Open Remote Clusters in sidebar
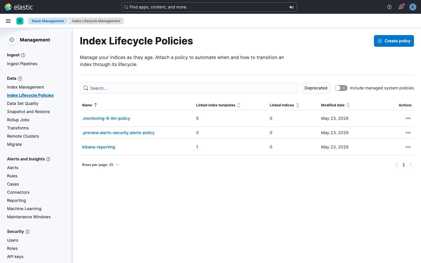 pos(23,136)
